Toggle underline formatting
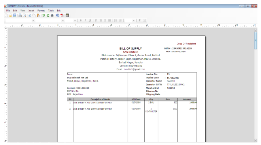This screenshot has height=145, width=261. pos(90,21)
